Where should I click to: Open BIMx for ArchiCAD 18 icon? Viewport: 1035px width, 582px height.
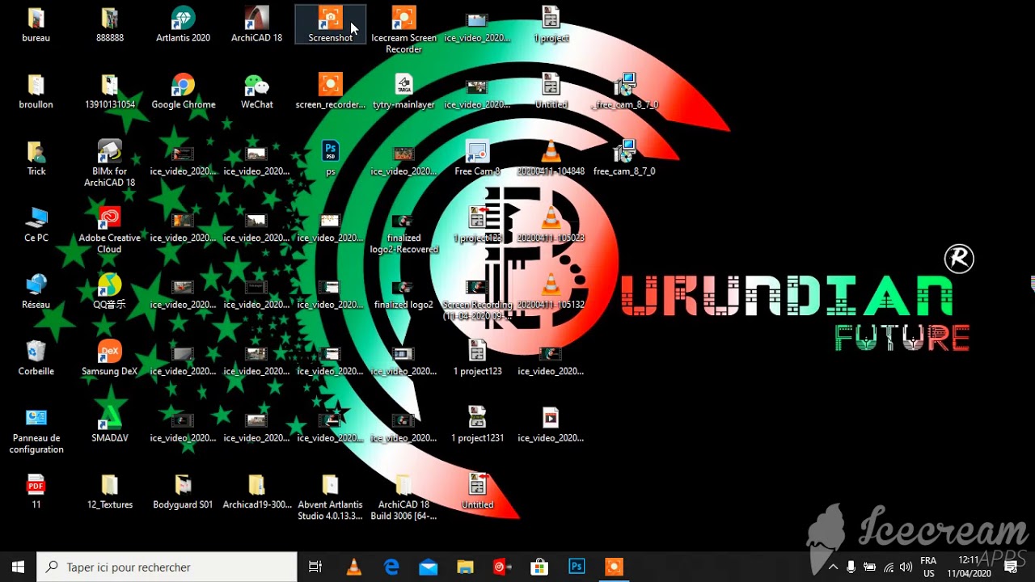click(x=109, y=163)
